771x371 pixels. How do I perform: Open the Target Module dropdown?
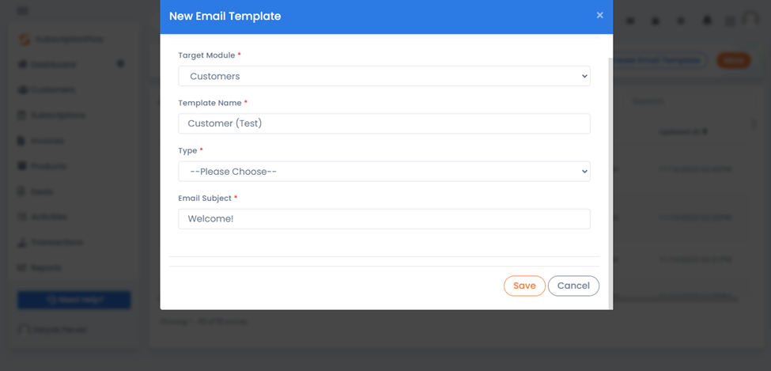pyautogui.click(x=384, y=76)
